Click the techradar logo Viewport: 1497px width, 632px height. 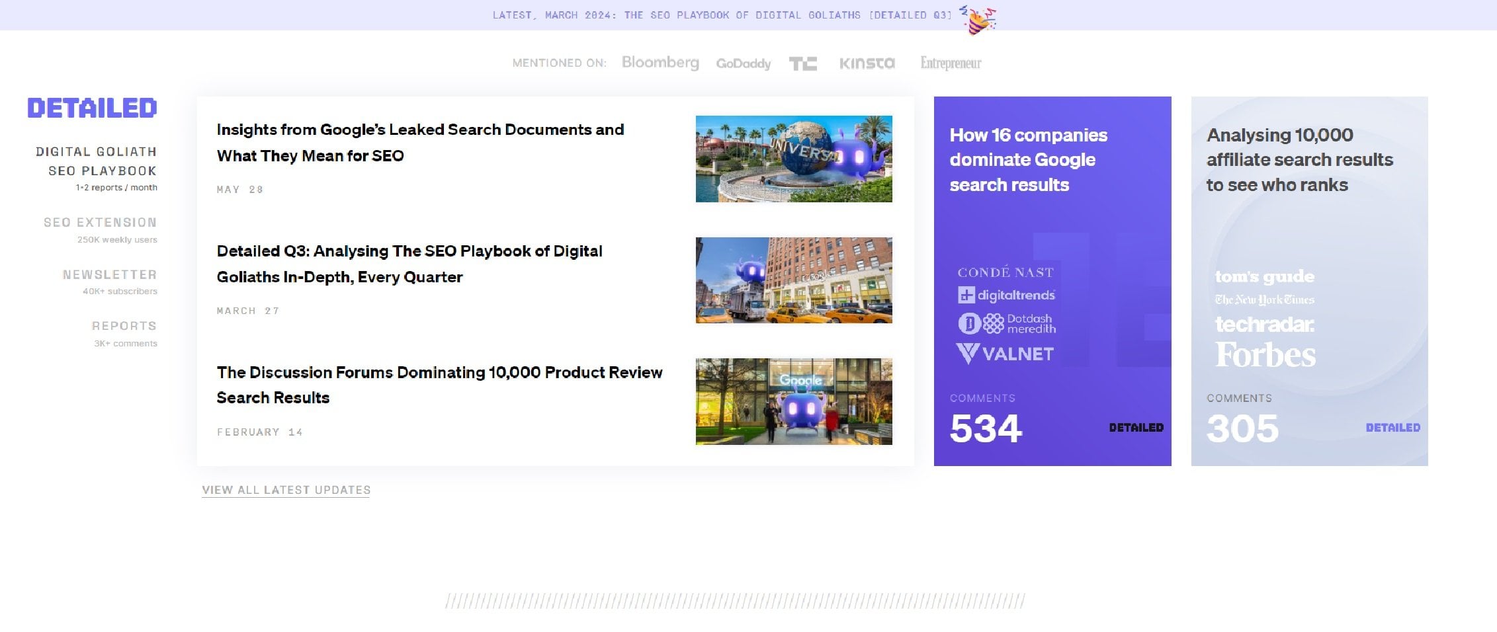[x=1264, y=325]
